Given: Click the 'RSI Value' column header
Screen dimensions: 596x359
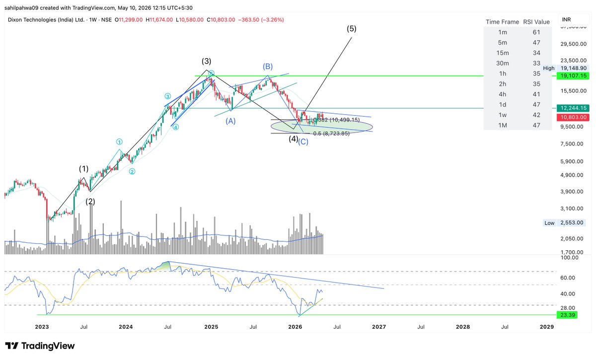Looking at the screenshot, I should [x=536, y=22].
